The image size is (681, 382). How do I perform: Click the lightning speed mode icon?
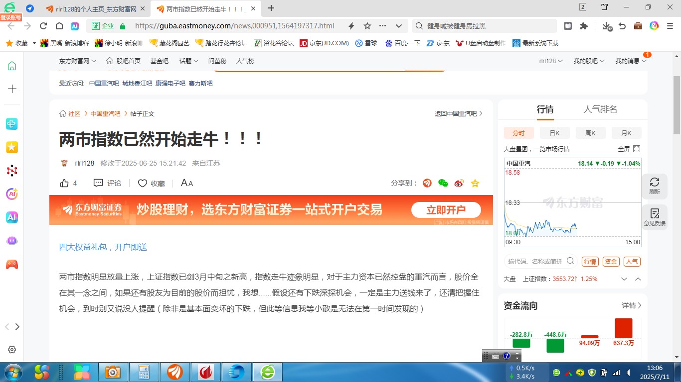351,26
